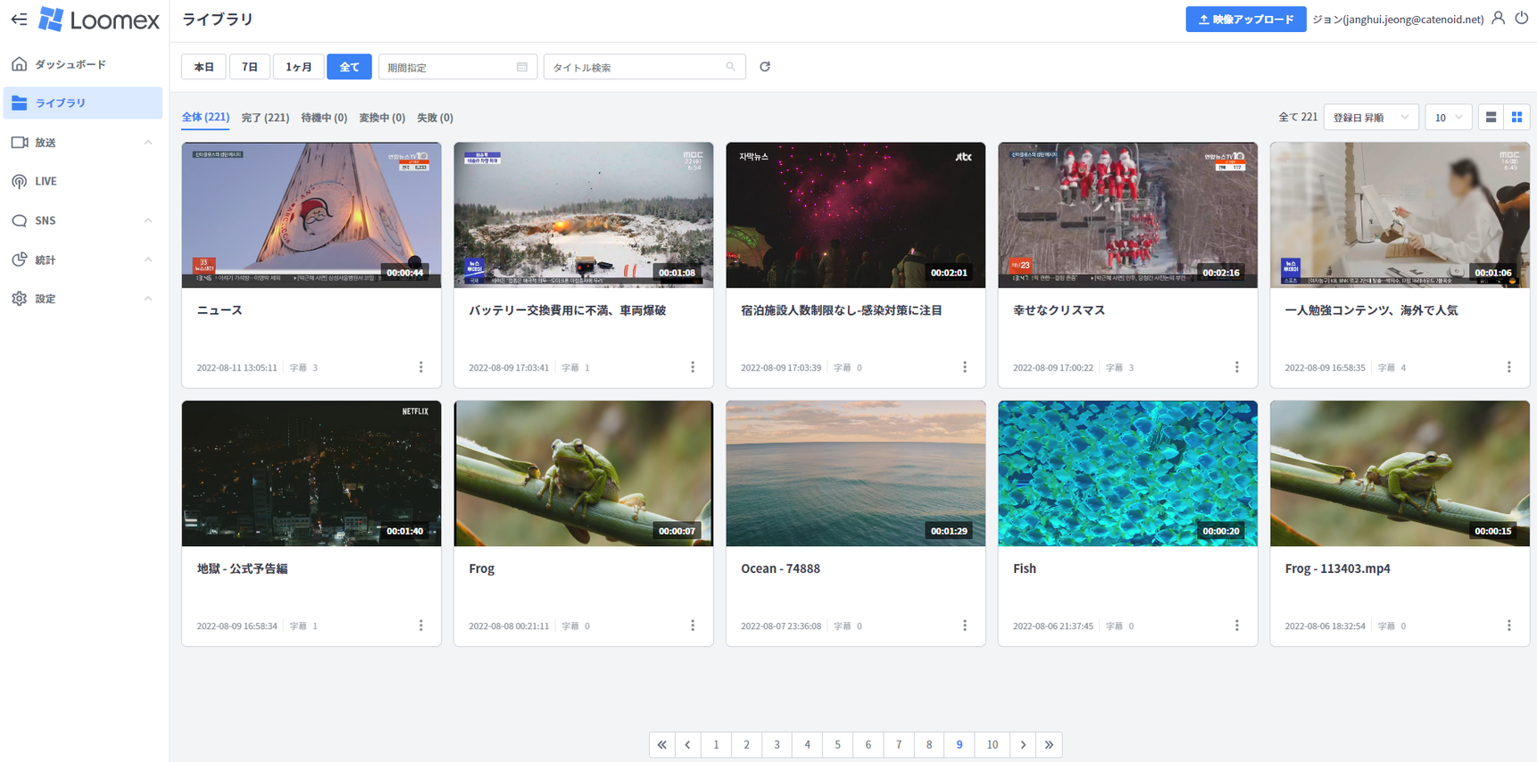Click the refresh icon beside title search
1537x762 pixels.
pos(765,67)
